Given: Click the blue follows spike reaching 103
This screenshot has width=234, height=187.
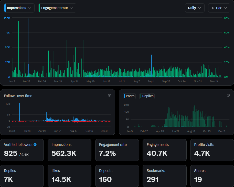Looking at the screenshot, I should click(19, 112).
